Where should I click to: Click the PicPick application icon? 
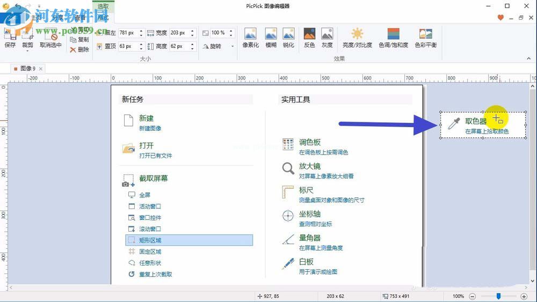pyautogui.click(x=6, y=6)
